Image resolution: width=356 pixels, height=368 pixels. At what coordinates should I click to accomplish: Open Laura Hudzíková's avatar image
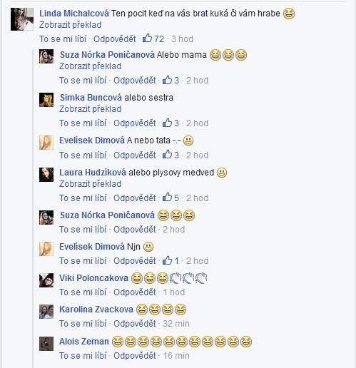click(46, 175)
